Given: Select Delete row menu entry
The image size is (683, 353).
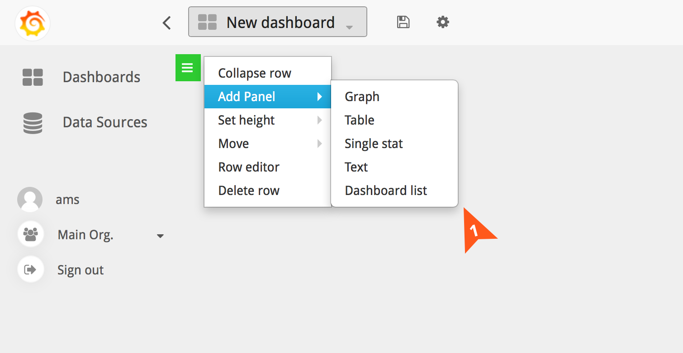Looking at the screenshot, I should point(249,190).
